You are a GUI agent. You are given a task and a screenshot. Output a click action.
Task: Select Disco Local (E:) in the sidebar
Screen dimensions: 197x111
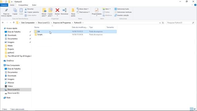(13, 93)
